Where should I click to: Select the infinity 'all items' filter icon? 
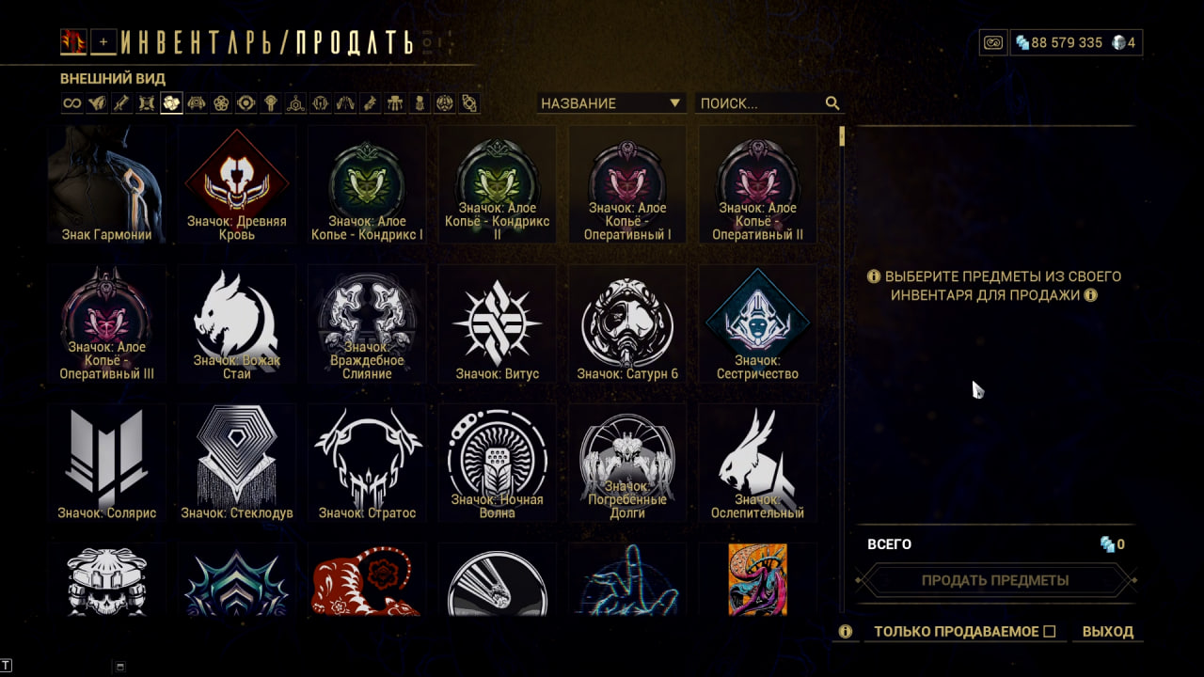click(72, 103)
